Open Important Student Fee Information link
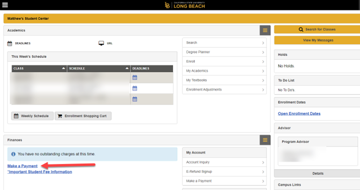Image resolution: width=360 pixels, height=190 pixels. 39,171
